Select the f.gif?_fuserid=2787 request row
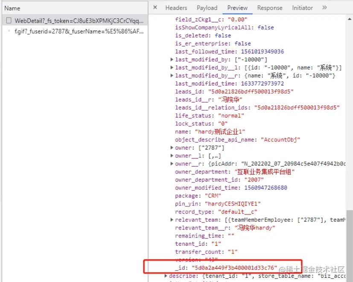This screenshot has width=353, height=282. [75, 31]
